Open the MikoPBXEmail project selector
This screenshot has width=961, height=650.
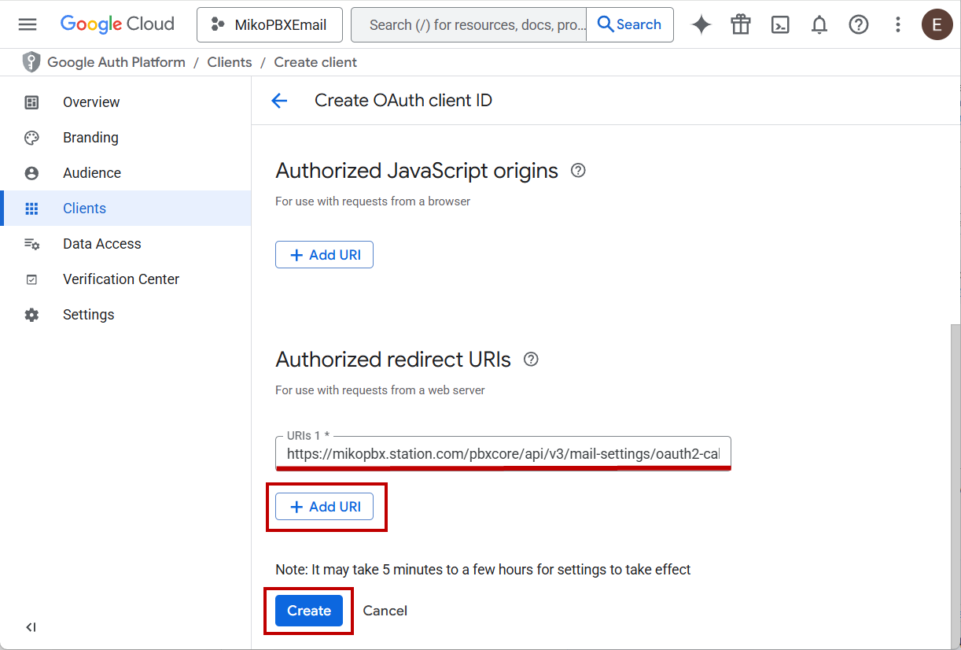(269, 24)
